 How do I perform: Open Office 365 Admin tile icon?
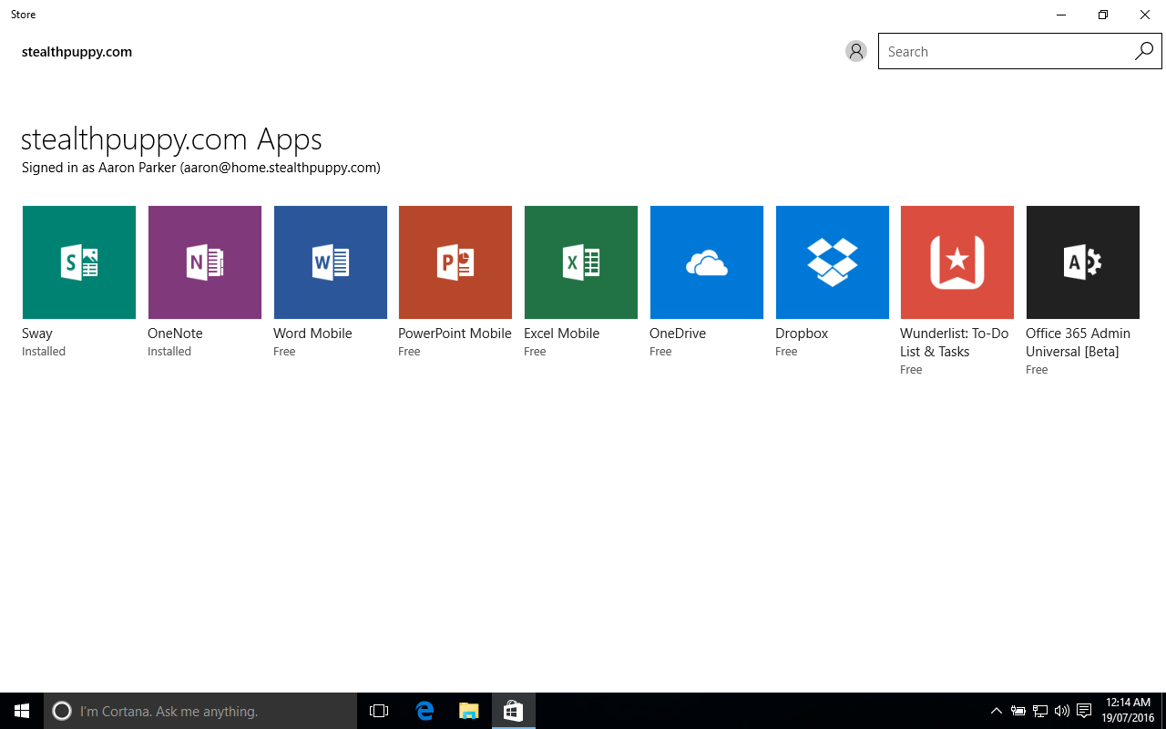tap(1083, 262)
